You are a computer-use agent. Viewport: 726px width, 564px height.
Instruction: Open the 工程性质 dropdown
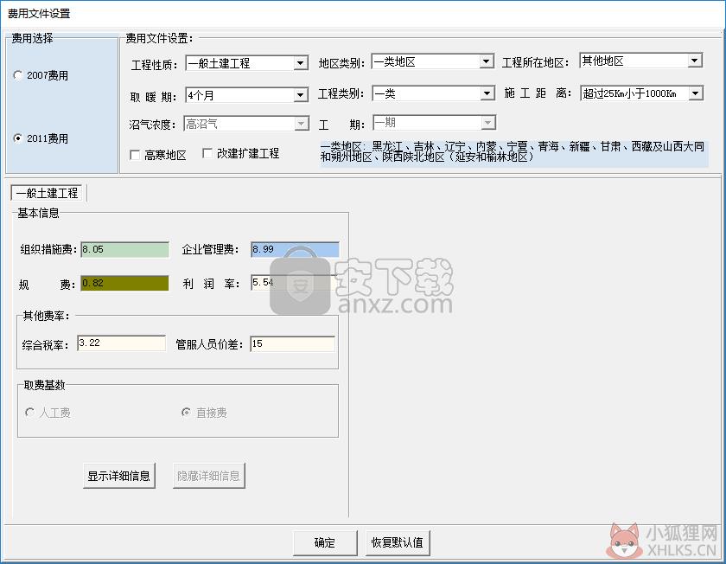pyautogui.click(x=301, y=63)
